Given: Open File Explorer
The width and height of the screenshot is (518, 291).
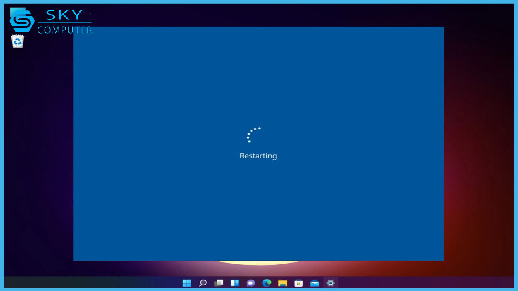Looking at the screenshot, I should click(x=283, y=283).
